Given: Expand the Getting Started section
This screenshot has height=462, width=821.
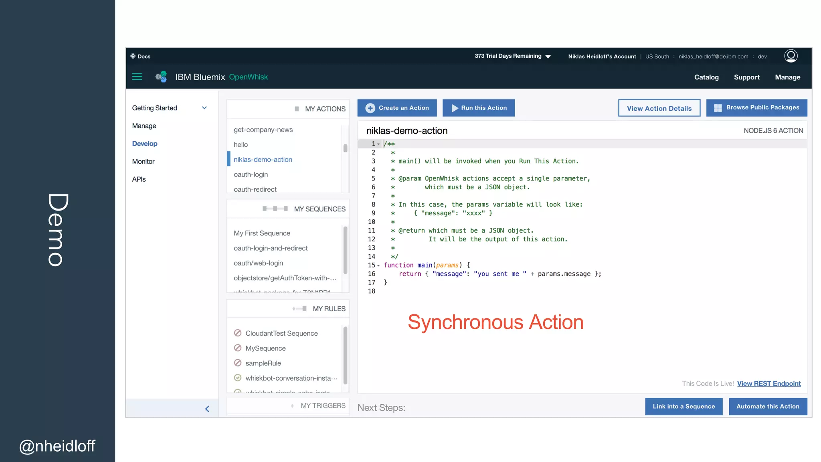Looking at the screenshot, I should point(204,108).
